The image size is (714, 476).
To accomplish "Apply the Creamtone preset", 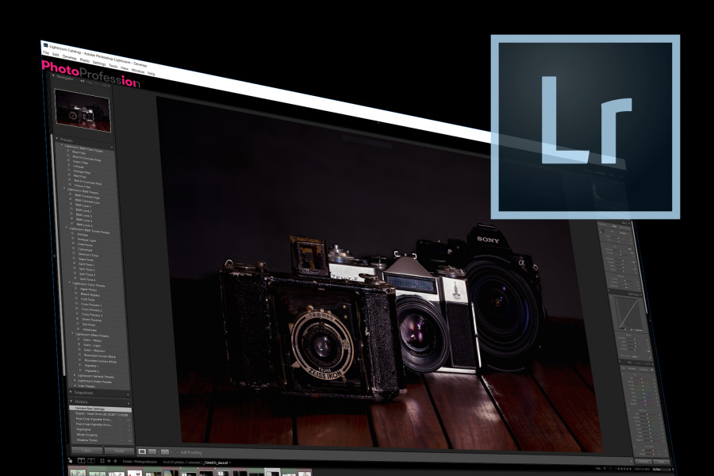I will pos(85,244).
